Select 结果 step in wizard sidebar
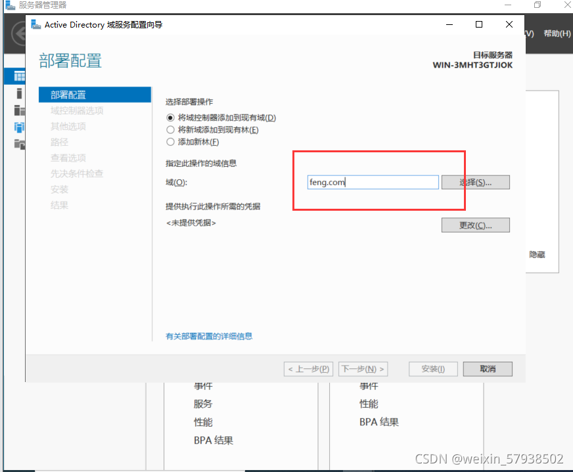 pos(59,205)
